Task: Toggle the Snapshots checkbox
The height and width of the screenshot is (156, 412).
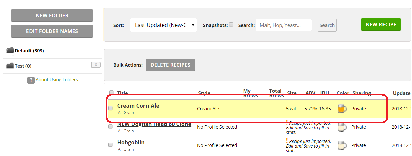Action: 231,25
